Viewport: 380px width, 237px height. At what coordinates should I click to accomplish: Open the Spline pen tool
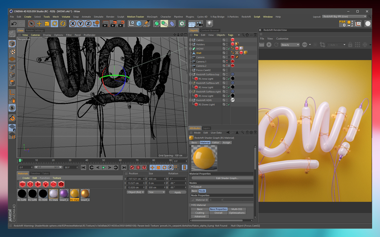(x=147, y=24)
